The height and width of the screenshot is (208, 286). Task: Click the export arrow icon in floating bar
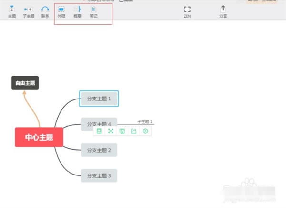pos(134,131)
